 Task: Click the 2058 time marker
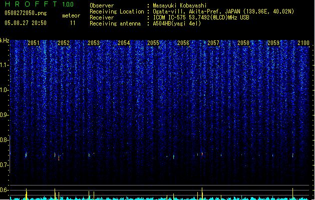(243, 42)
